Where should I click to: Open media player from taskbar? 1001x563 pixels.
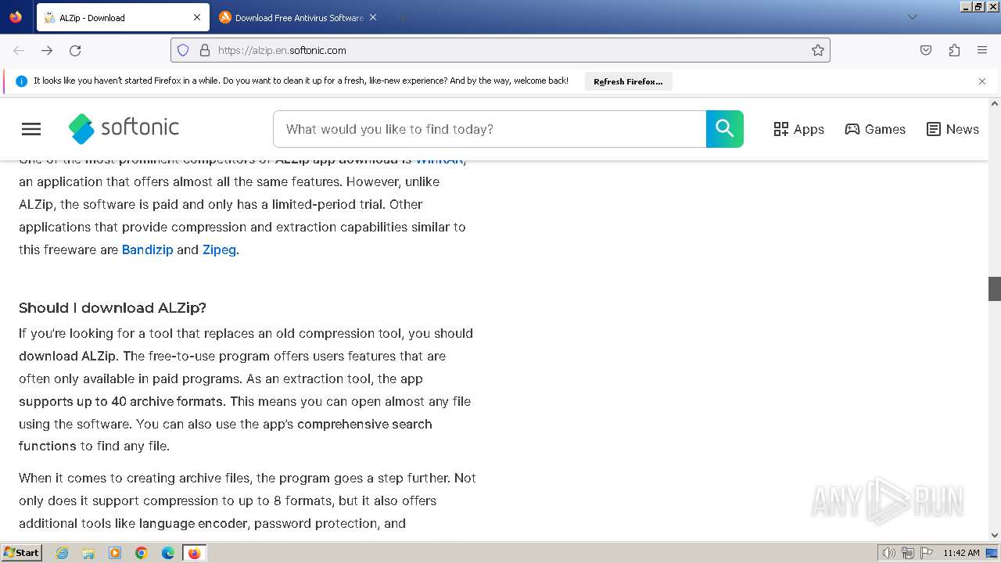[115, 553]
